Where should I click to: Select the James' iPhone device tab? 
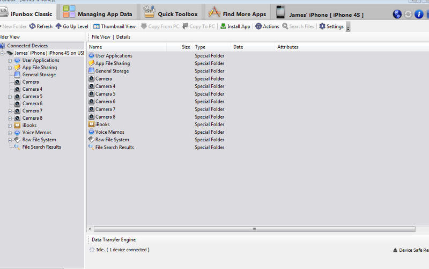point(320,13)
